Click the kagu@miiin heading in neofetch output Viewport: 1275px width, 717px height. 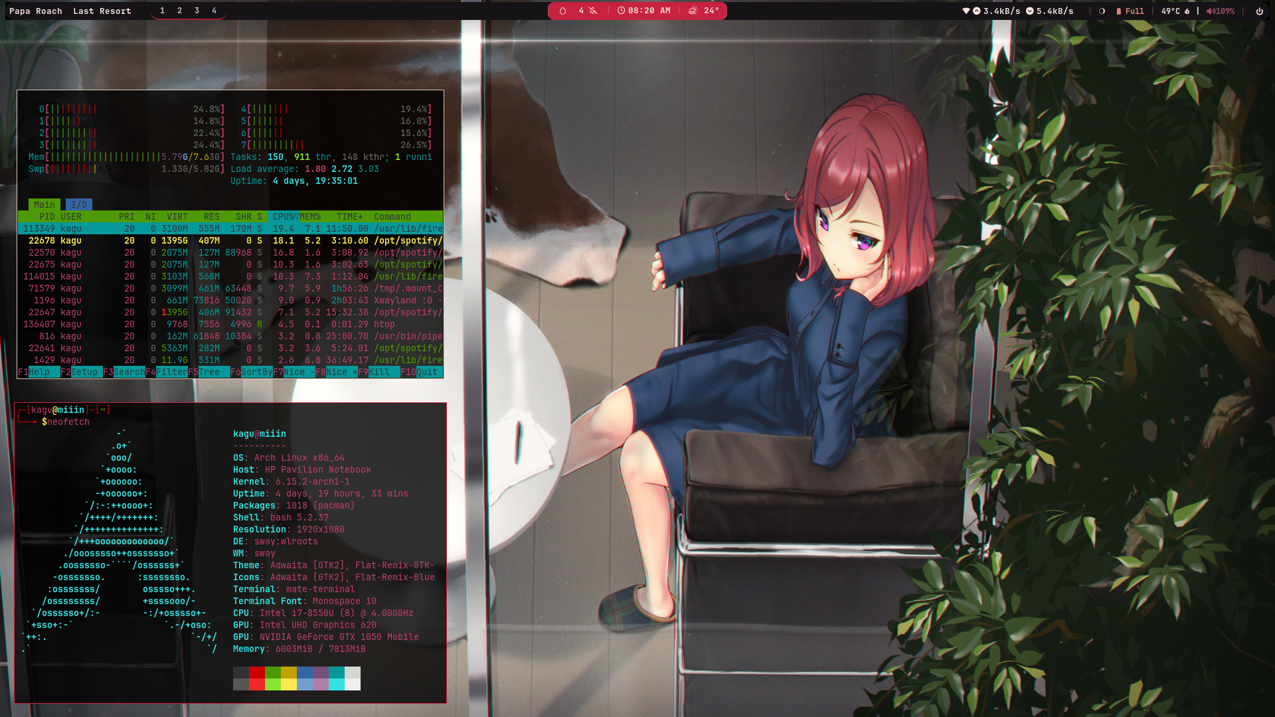coord(260,434)
